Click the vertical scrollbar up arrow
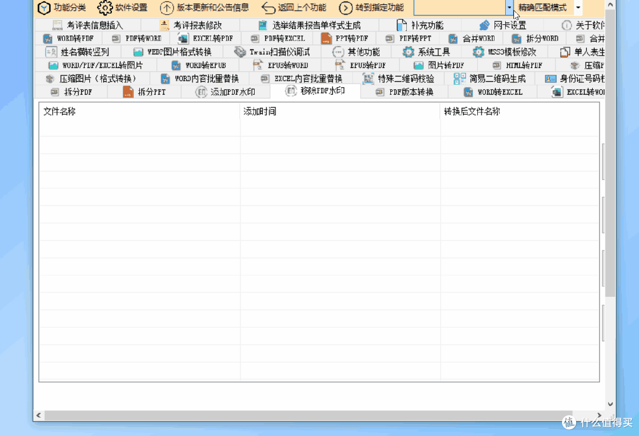Viewport: 639px width, 436px height. coord(610,5)
